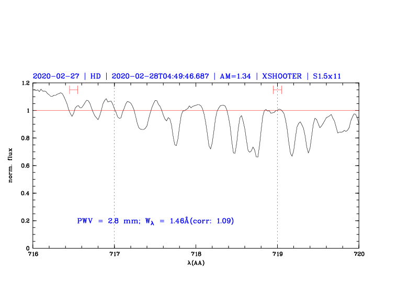Select the HD label in the title
The width and height of the screenshot is (409, 283).
(x=96, y=76)
